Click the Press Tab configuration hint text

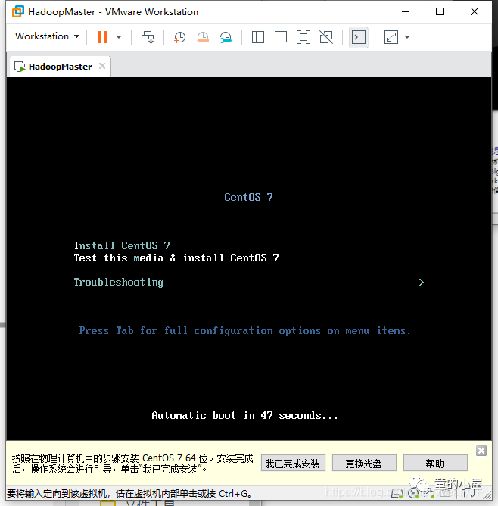245,331
